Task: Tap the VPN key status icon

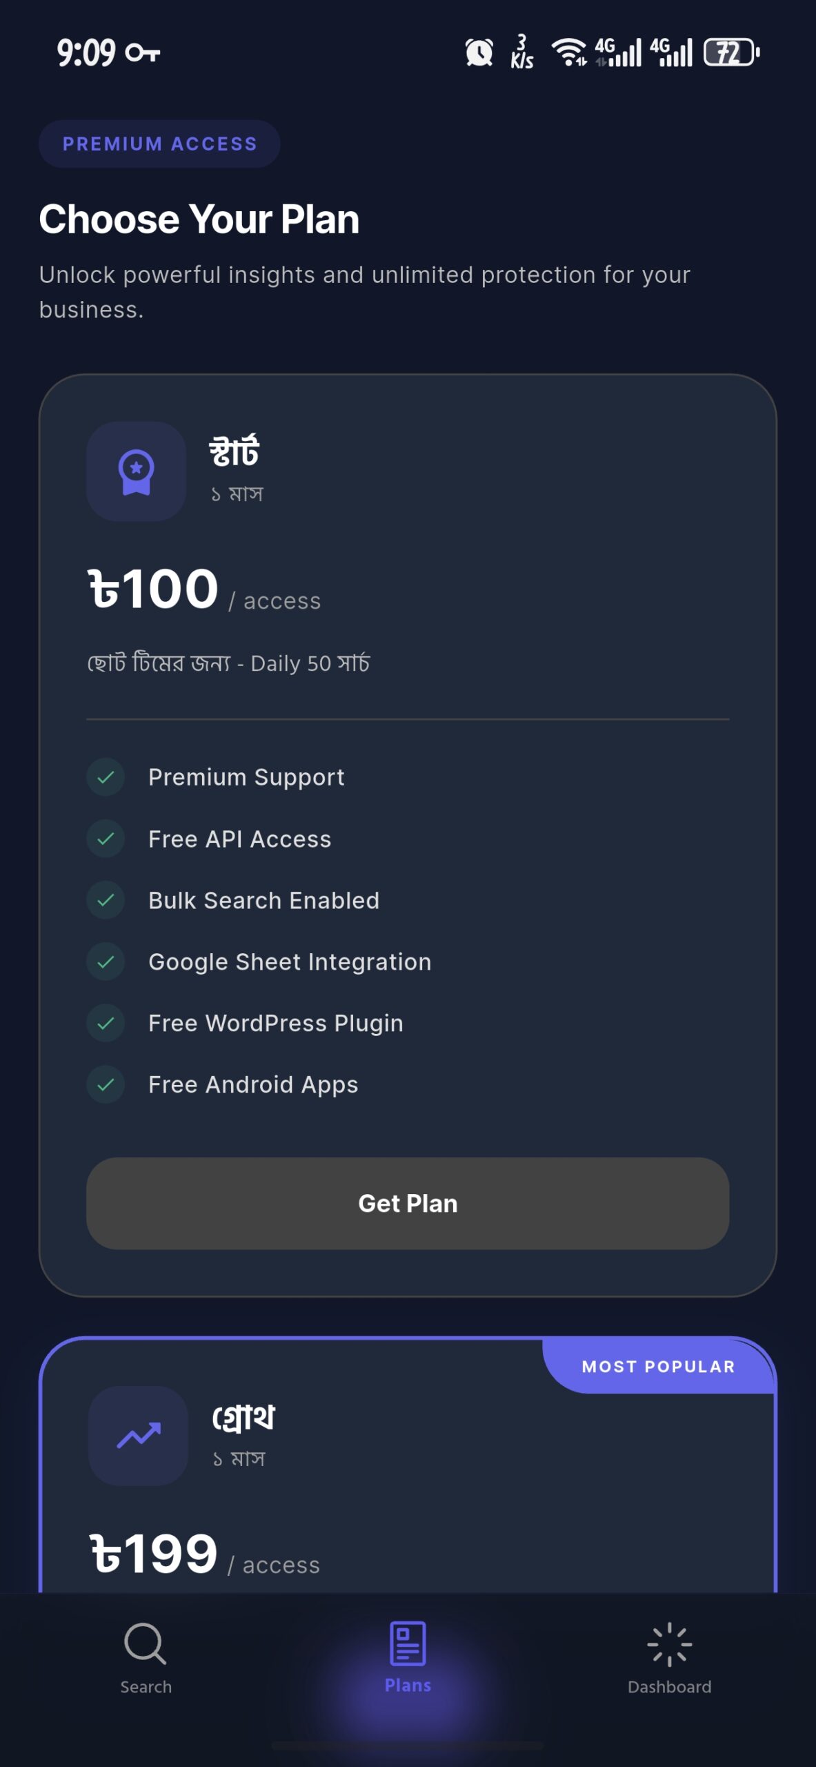Action: point(143,53)
